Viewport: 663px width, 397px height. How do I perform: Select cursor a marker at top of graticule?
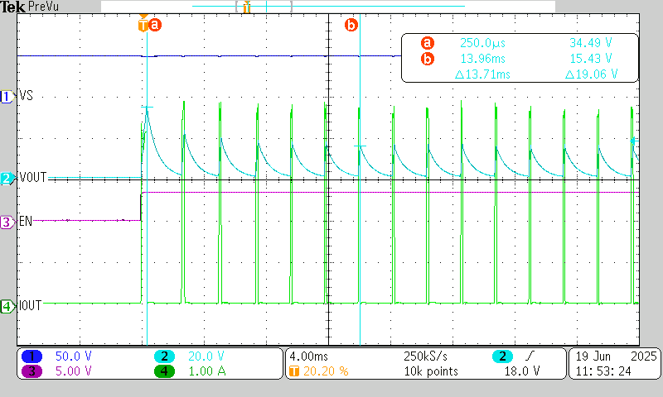155,25
